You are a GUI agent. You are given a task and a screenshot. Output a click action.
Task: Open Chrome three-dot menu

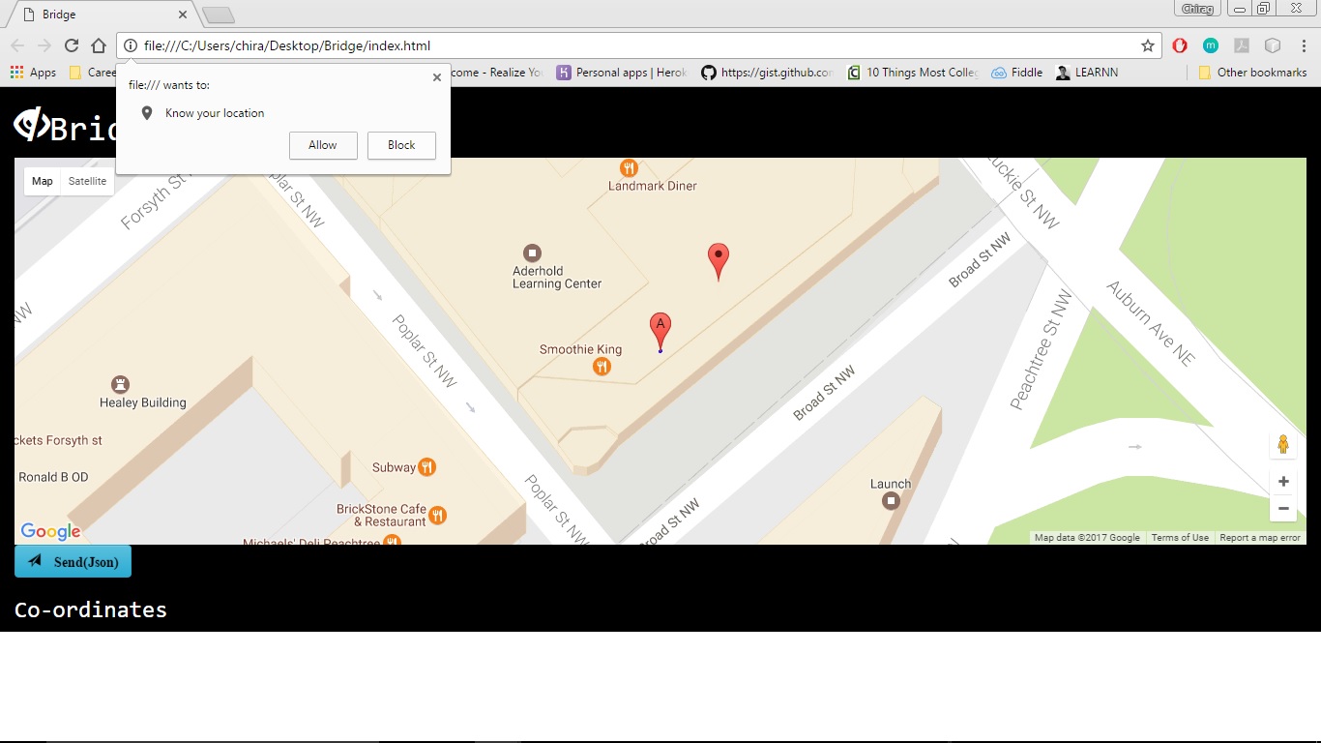pyautogui.click(x=1304, y=45)
